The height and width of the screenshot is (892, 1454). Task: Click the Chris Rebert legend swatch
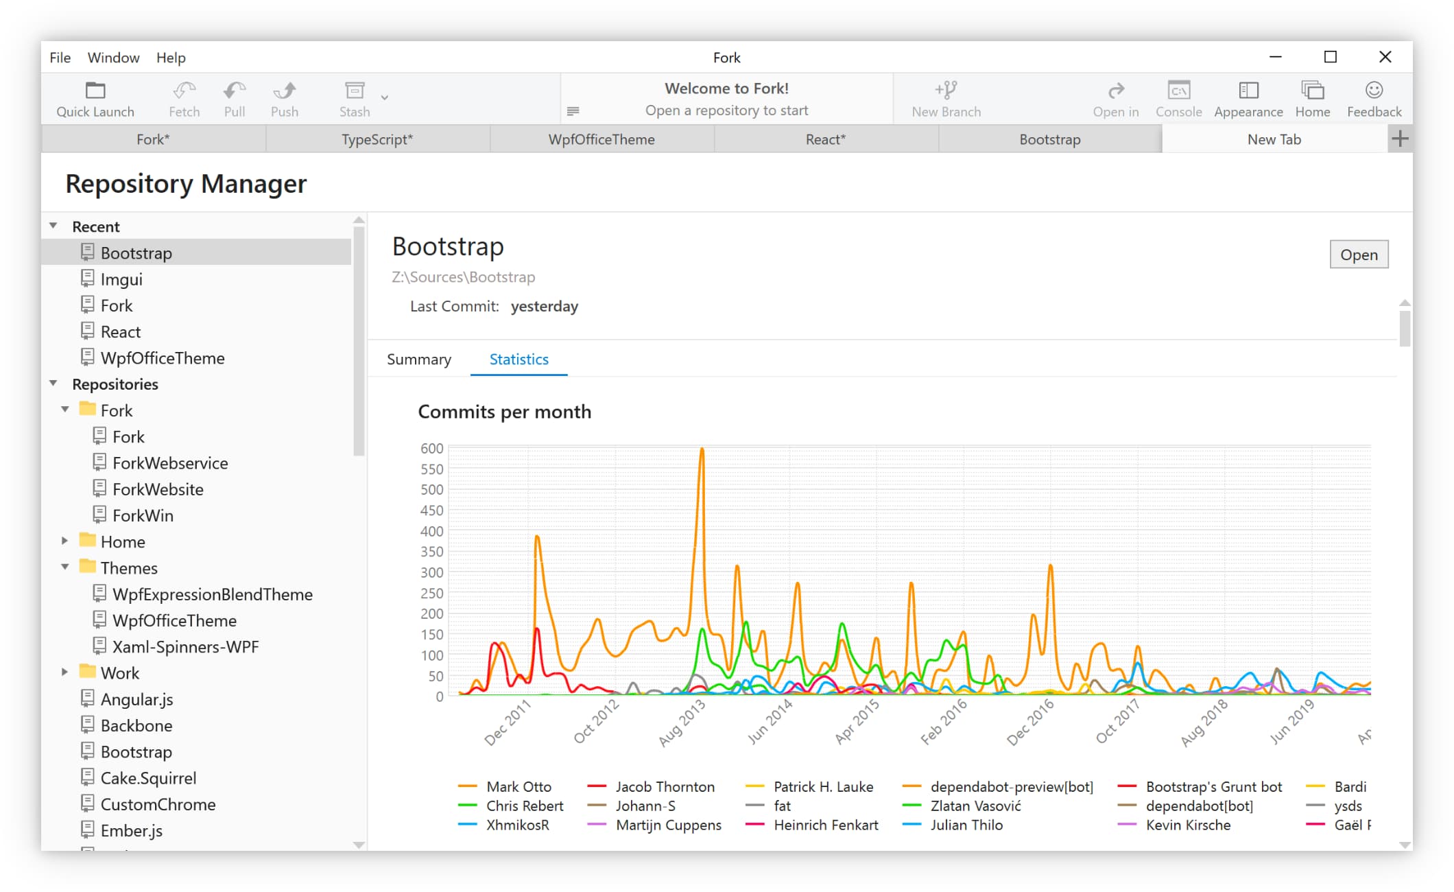click(x=468, y=806)
